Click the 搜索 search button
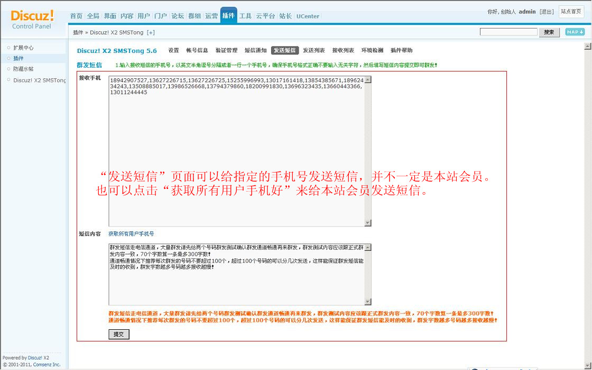592x370 pixels. pos(549,32)
